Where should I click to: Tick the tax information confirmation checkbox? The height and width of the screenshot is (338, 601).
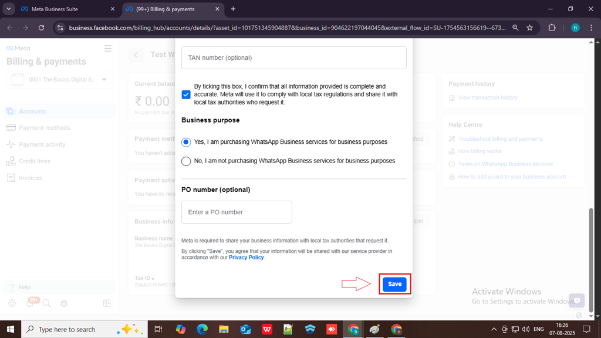click(x=186, y=94)
